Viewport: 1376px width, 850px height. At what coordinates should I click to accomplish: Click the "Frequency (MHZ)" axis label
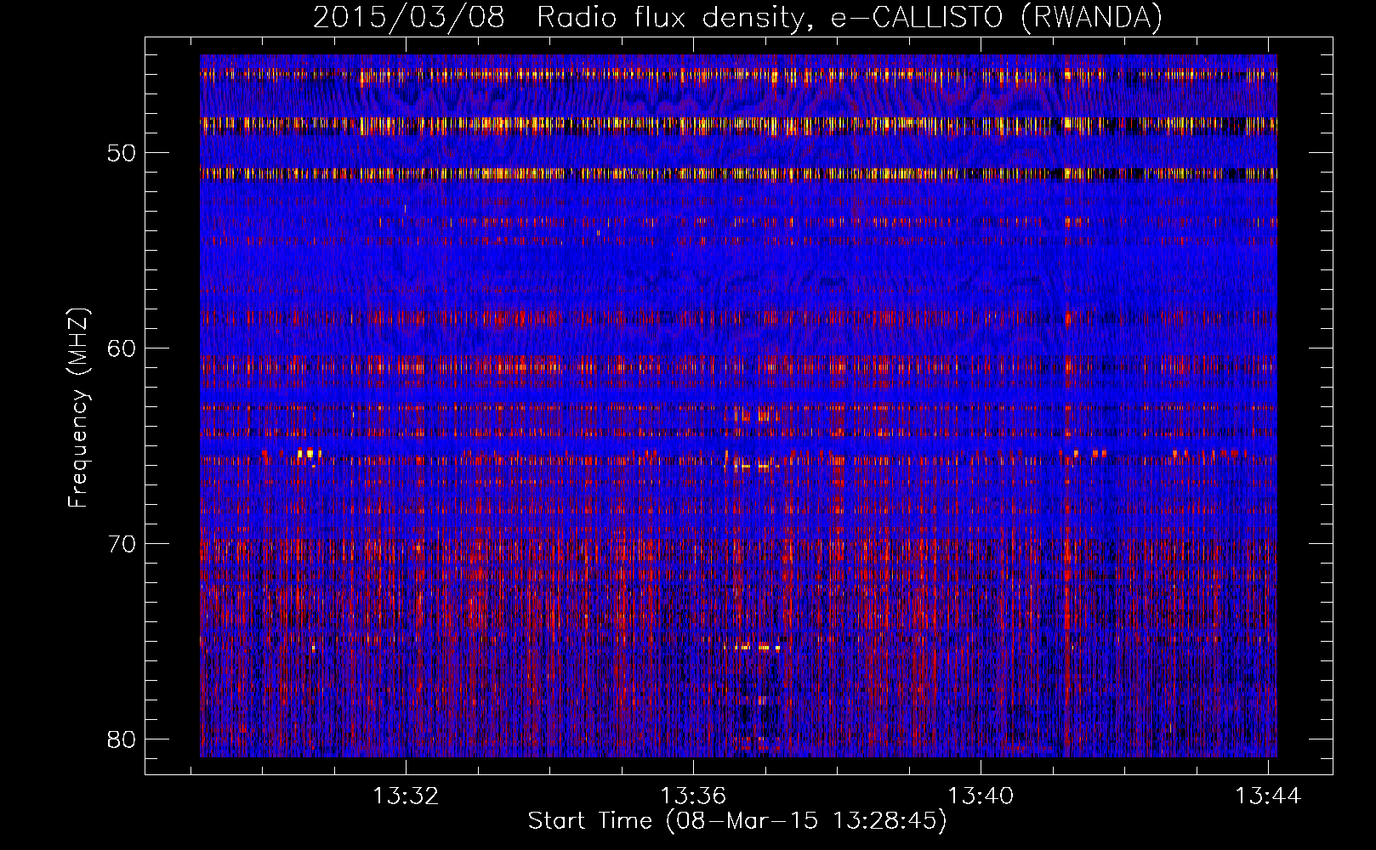(x=78, y=408)
